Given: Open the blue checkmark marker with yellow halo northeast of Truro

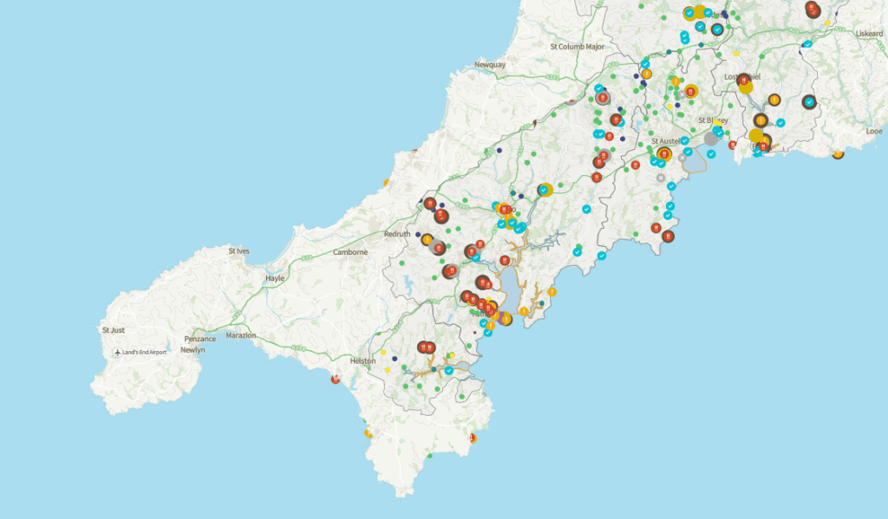Looking at the screenshot, I should 544,190.
